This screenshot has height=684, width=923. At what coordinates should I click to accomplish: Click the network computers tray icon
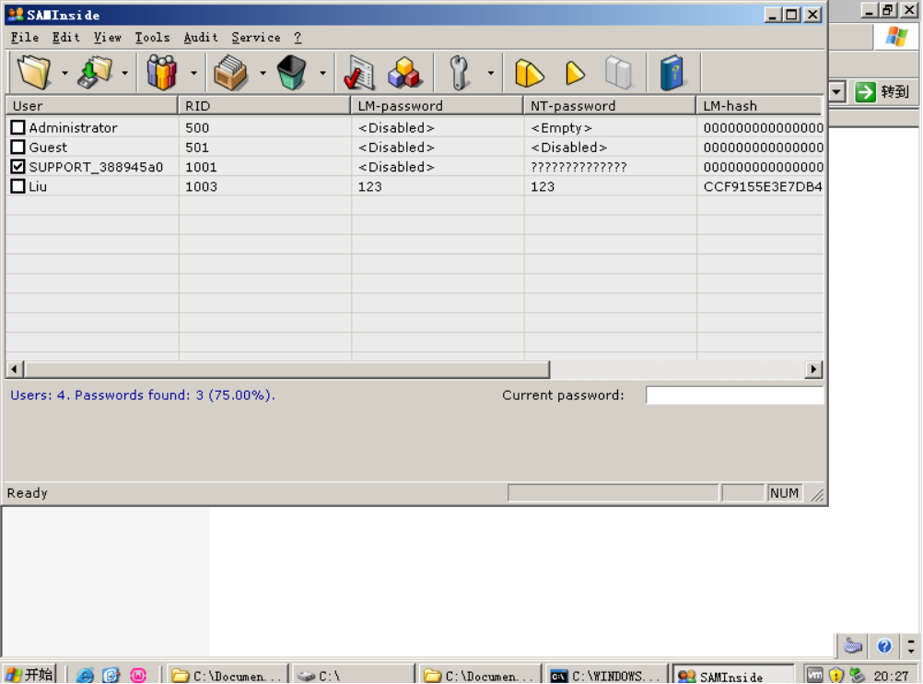(x=858, y=675)
